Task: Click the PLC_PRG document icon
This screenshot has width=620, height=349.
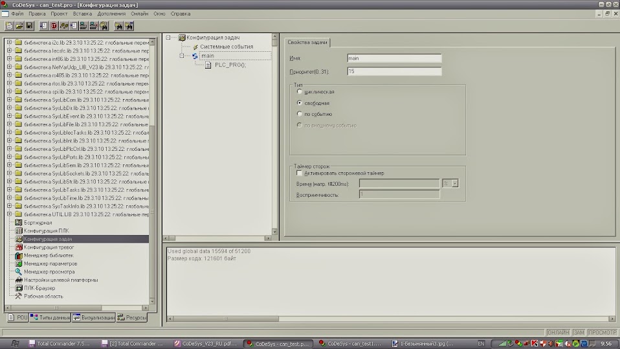Action: pos(208,65)
